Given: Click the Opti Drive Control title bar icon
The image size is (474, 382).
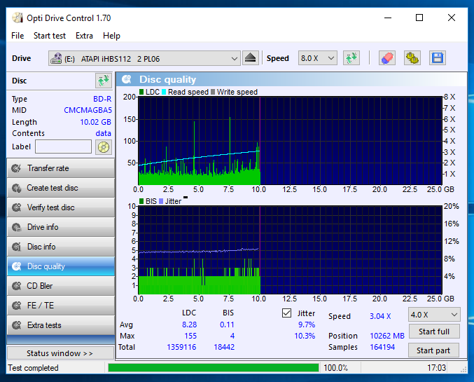Looking at the screenshot, I should pyautogui.click(x=18, y=18).
